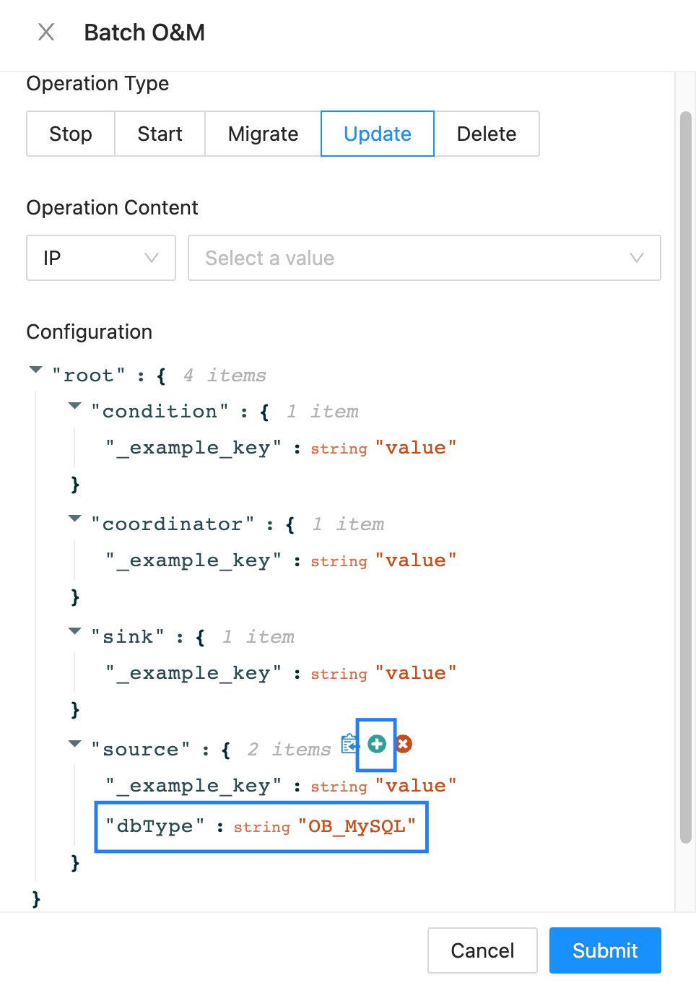This screenshot has height=988, width=696.
Task: Choose the Migrate operation type
Action: click(263, 134)
